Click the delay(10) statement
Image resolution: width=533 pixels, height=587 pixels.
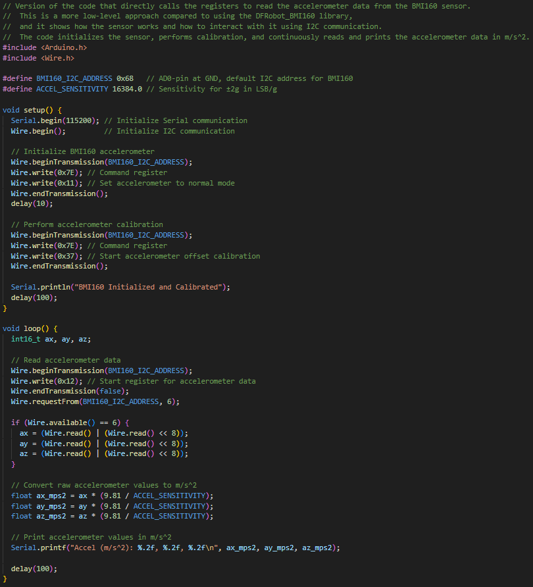tap(32, 203)
